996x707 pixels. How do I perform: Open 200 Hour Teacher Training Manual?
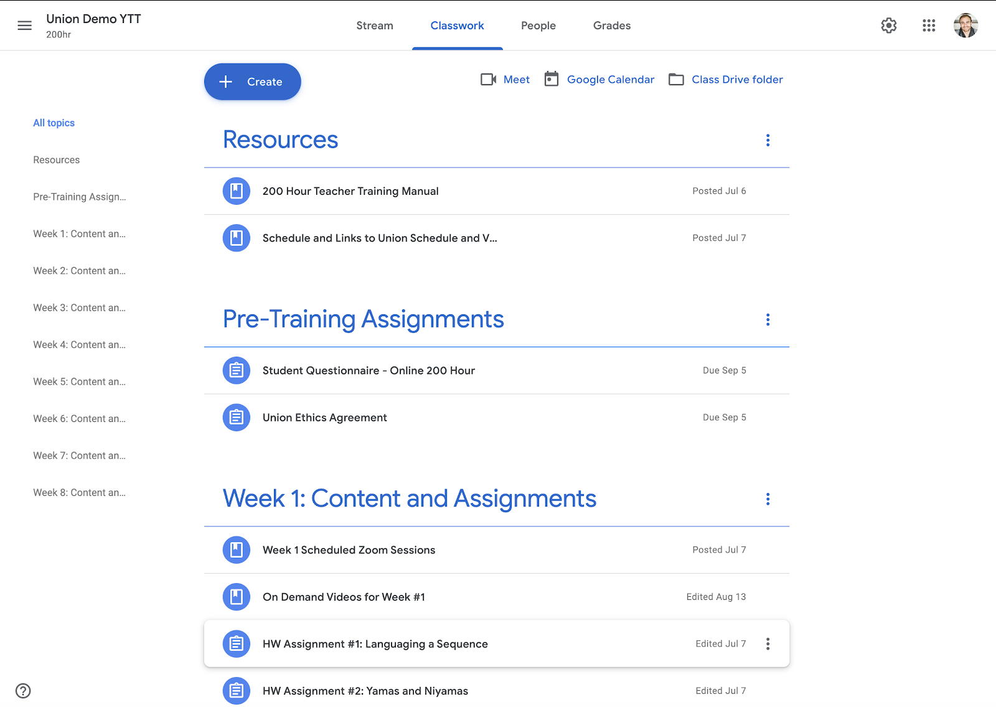click(x=350, y=191)
